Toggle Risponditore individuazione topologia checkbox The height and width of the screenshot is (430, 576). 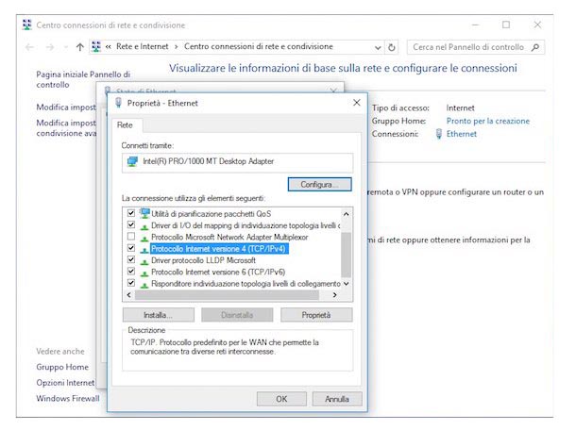tap(130, 283)
